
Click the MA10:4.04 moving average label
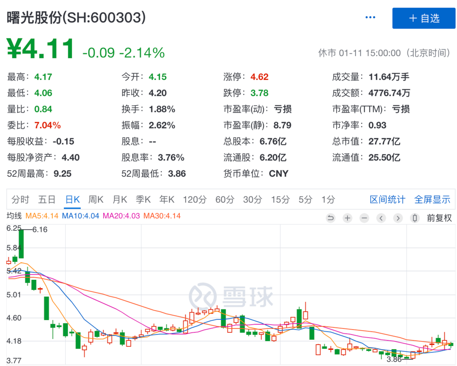(81, 216)
